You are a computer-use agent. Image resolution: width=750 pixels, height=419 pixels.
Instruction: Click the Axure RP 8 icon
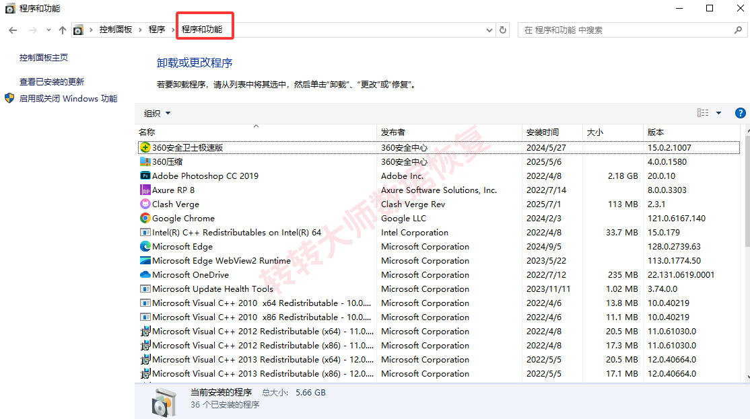pos(145,190)
